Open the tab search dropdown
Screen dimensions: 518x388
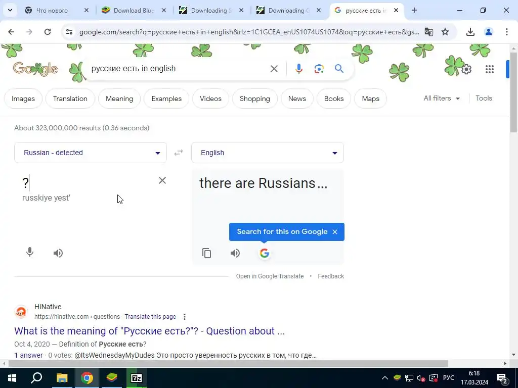coord(10,10)
